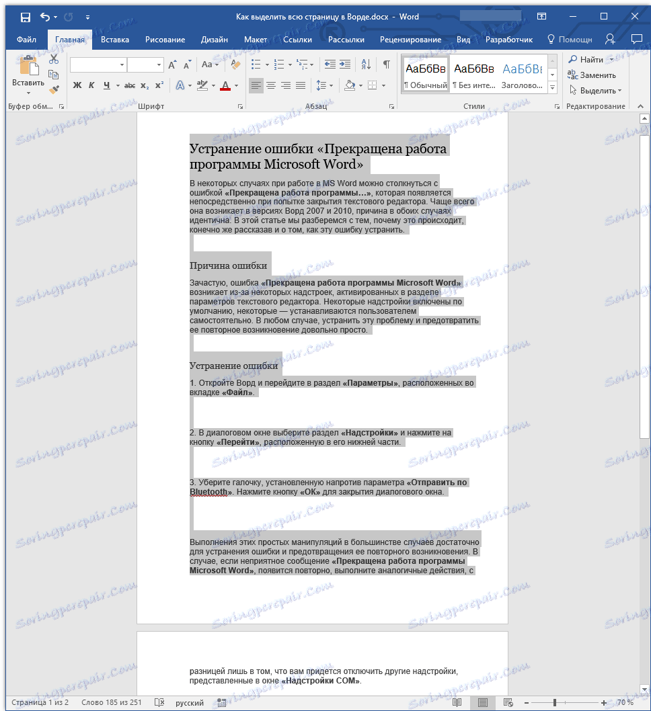Open the Font dialog launcher
The height and width of the screenshot is (711, 651).
pyautogui.click(x=241, y=107)
